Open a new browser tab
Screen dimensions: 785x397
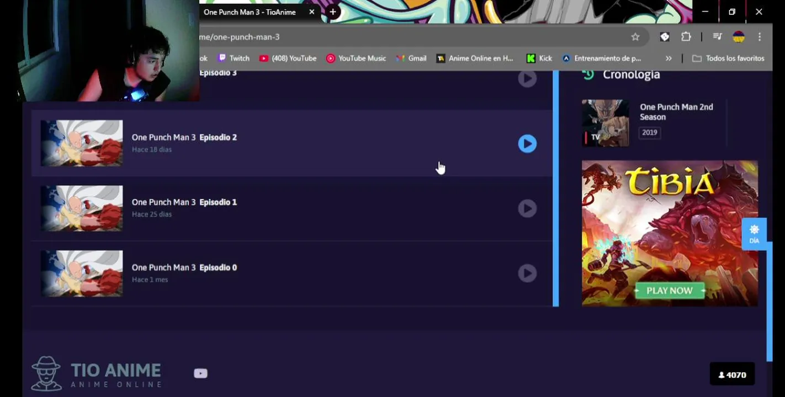333,12
